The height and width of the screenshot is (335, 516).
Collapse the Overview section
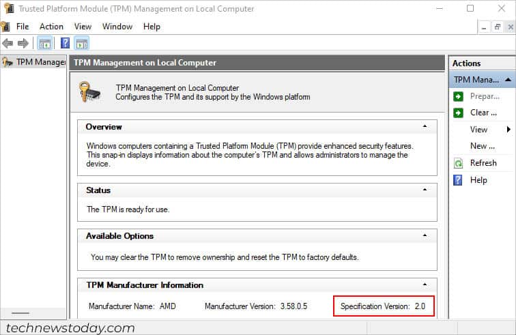425,126
